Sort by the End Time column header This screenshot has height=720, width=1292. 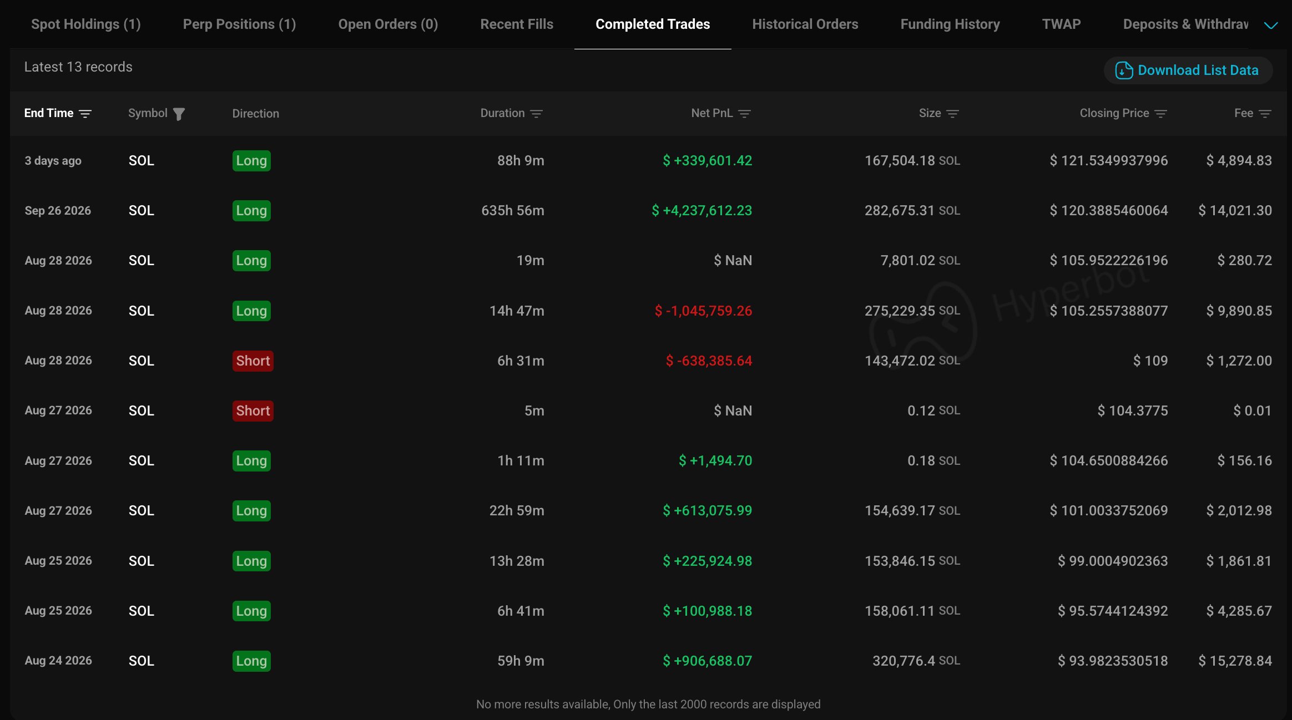(49, 113)
